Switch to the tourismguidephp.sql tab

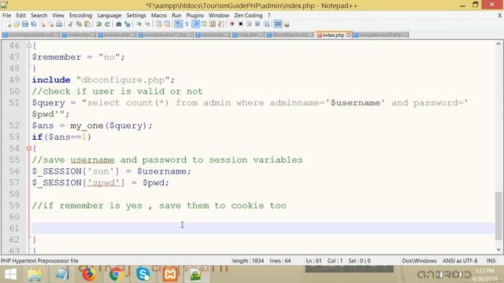coord(31,35)
